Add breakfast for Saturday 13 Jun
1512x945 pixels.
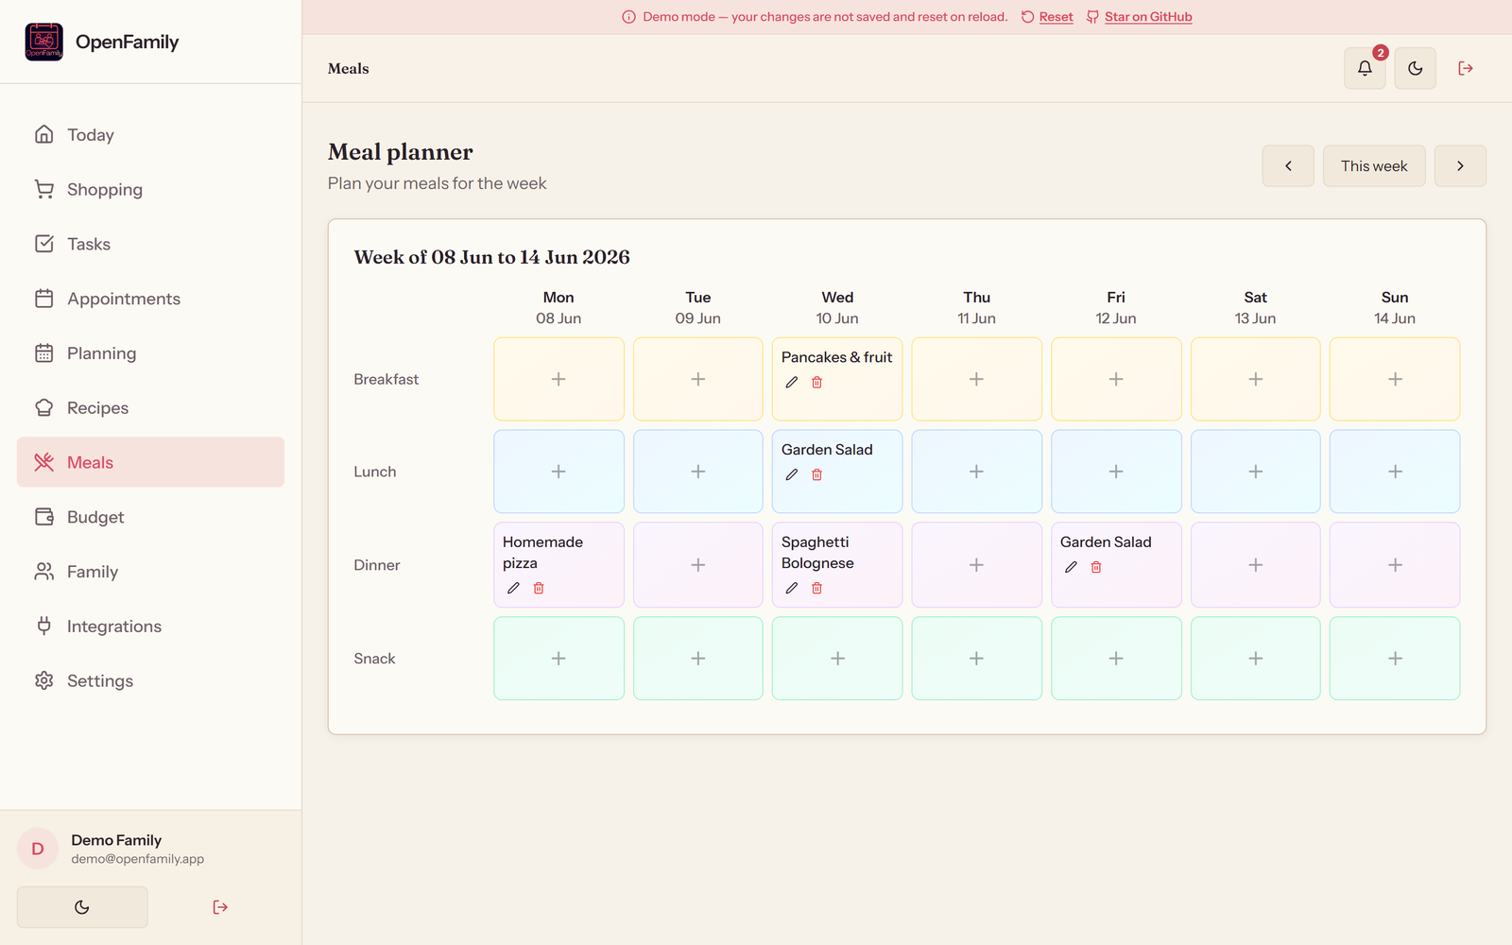(1256, 379)
